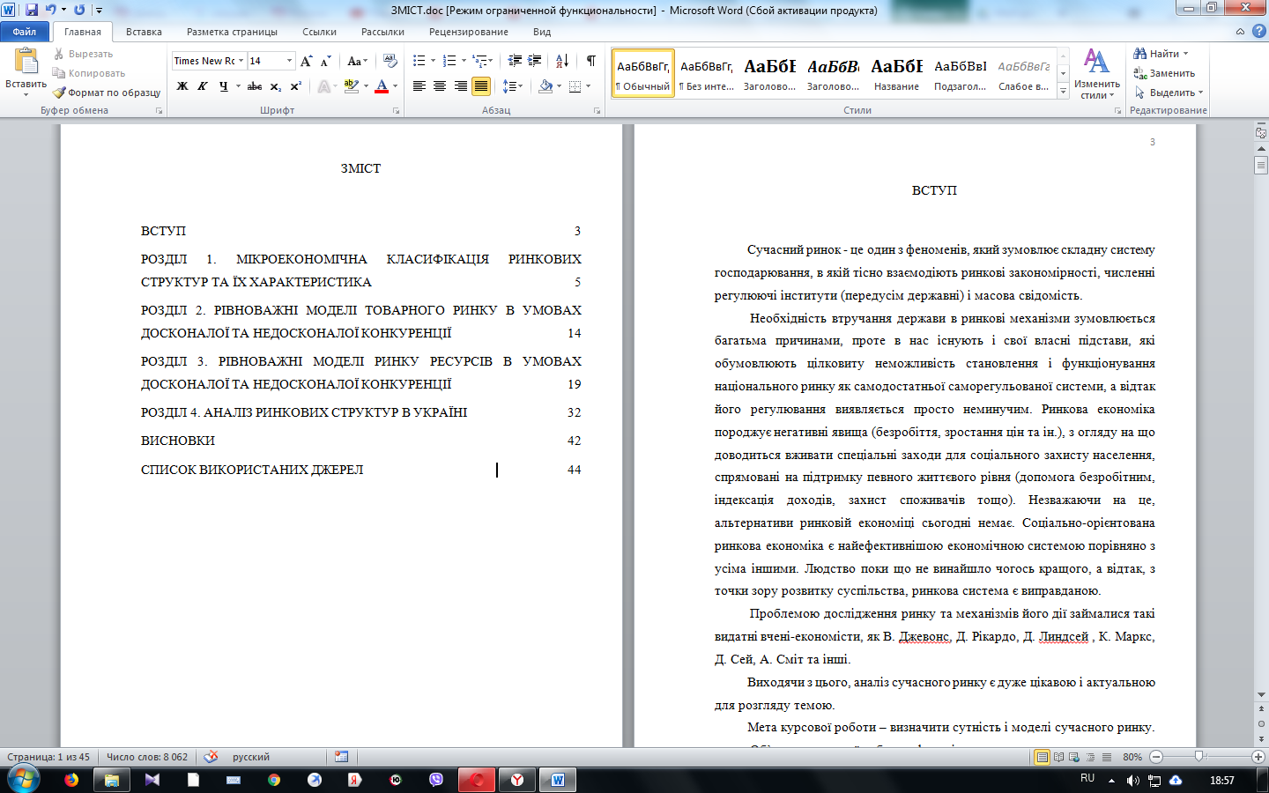Click the Save floppy disk icon
Viewport: 1269px width, 793px height.
tap(32, 10)
